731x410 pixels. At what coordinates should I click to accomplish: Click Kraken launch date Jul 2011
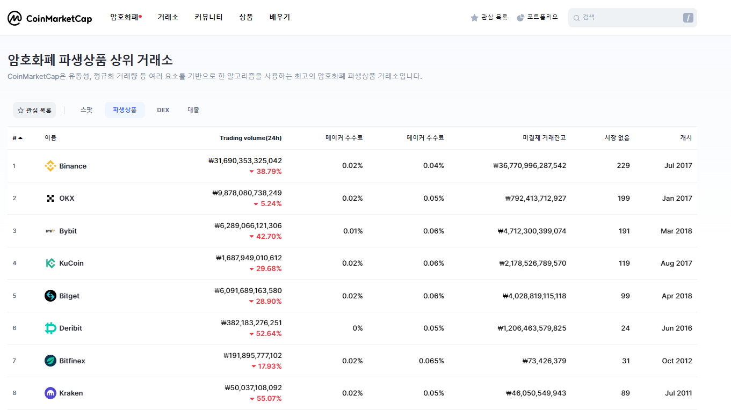tap(678, 393)
